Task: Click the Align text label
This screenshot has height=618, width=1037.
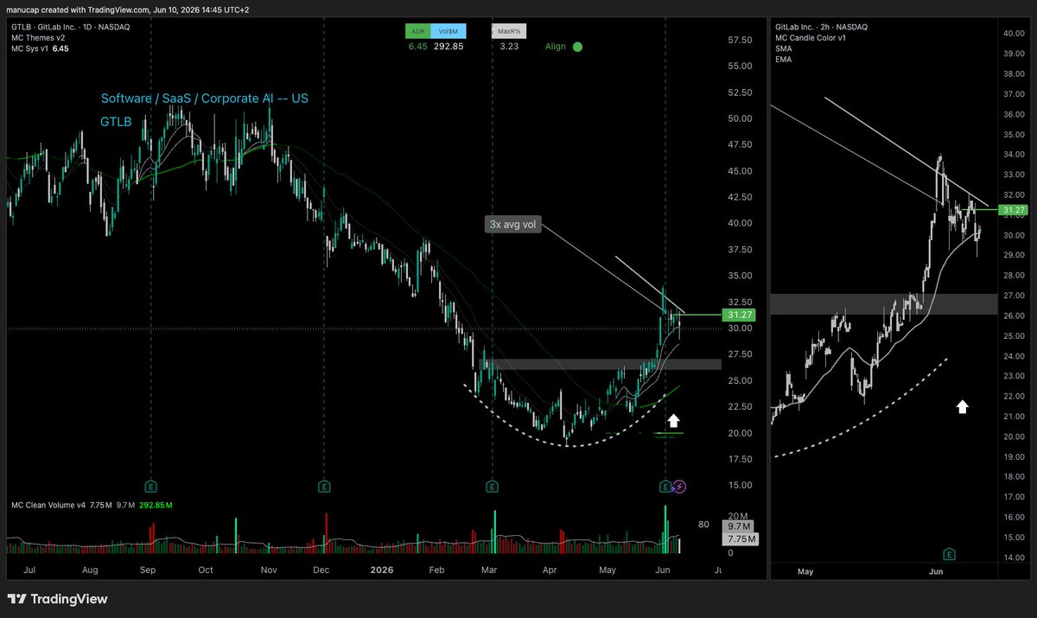Action: click(x=556, y=47)
